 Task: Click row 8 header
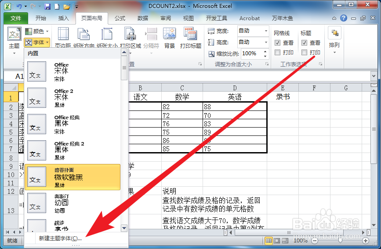(11, 158)
